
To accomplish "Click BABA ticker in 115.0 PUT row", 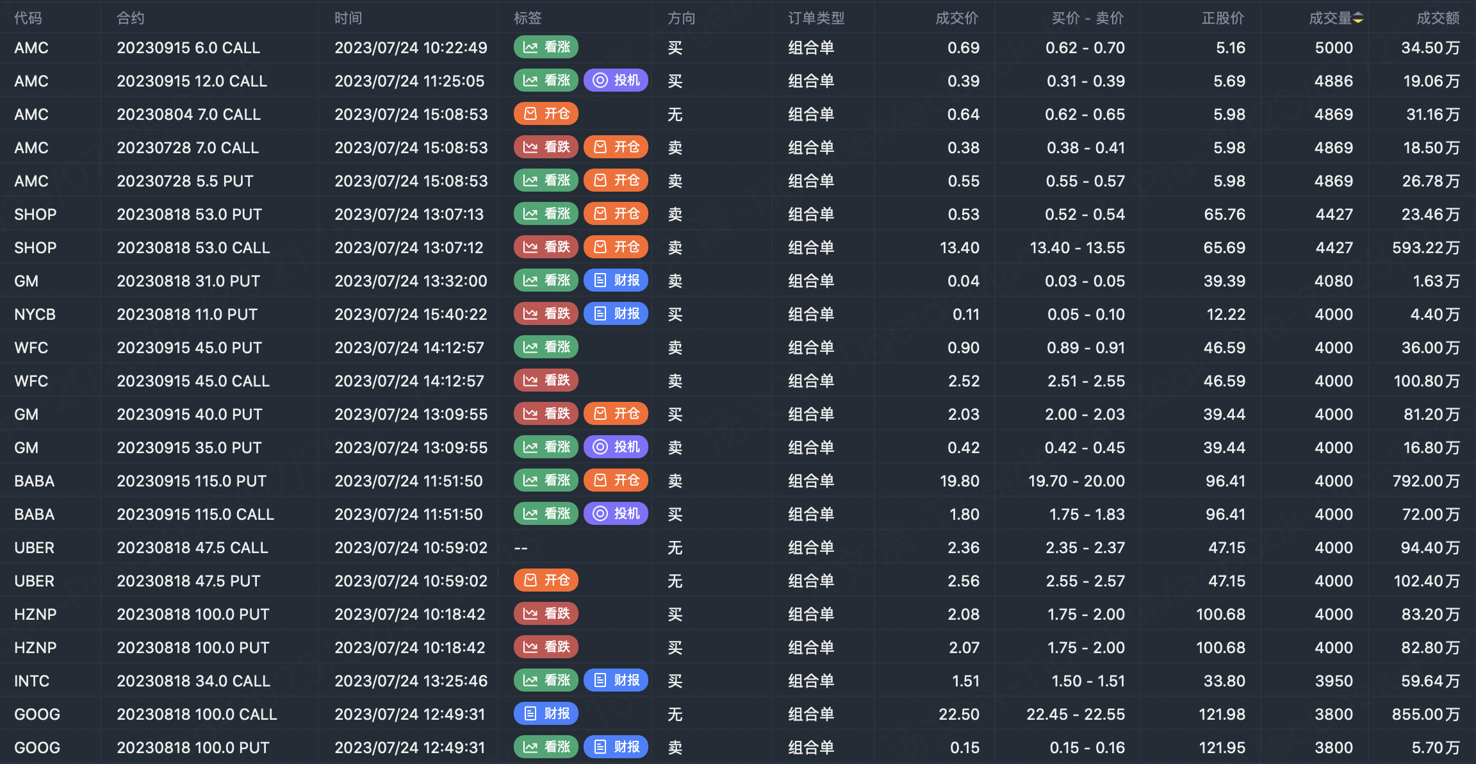I will (35, 481).
